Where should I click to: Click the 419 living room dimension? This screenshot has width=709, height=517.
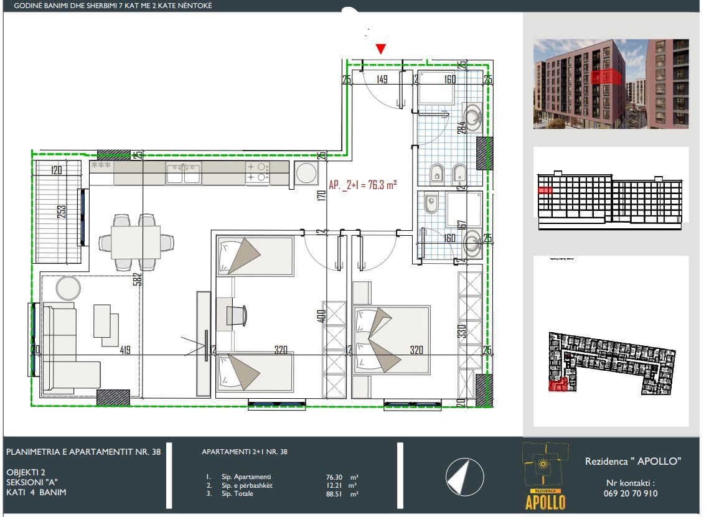click(x=125, y=350)
